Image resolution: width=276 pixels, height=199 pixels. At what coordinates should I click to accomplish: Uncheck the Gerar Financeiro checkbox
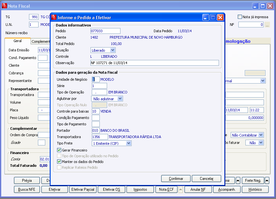point(59,150)
